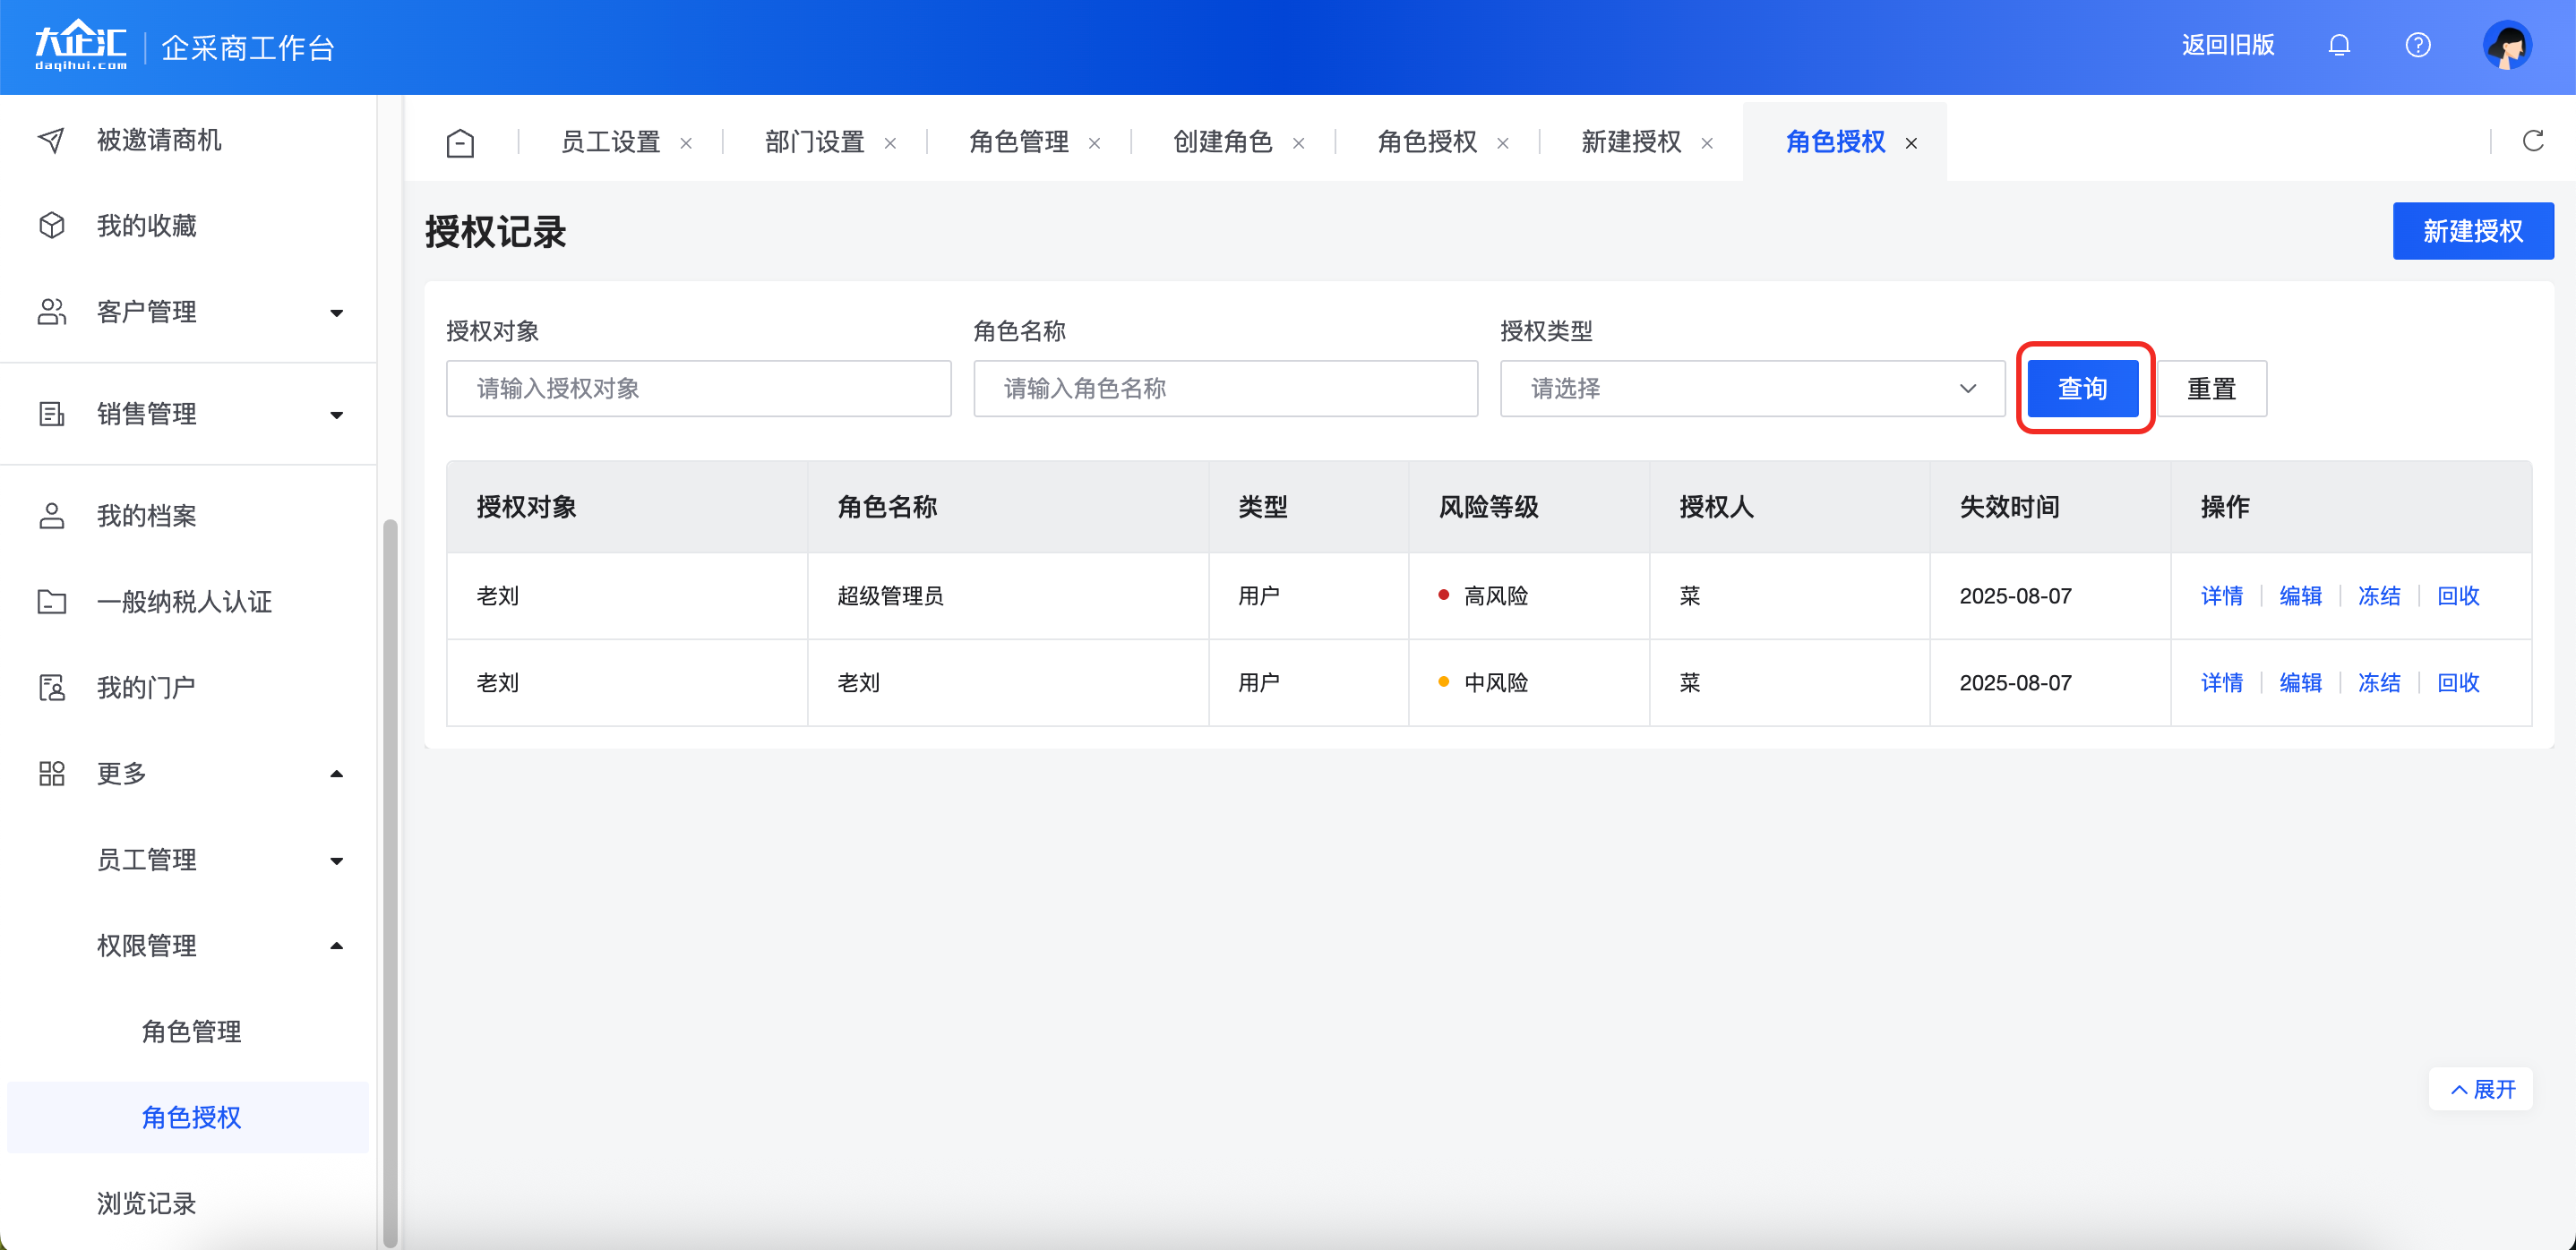Click the 展开 floating button

pyautogui.click(x=2481, y=1089)
